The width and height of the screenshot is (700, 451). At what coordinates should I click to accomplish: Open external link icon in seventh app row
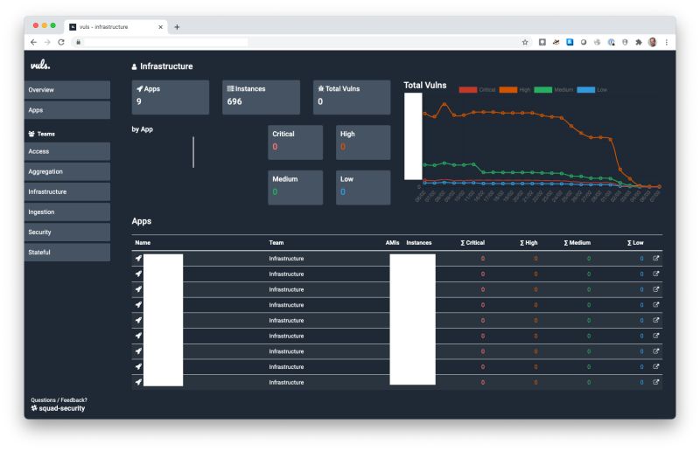point(655,351)
